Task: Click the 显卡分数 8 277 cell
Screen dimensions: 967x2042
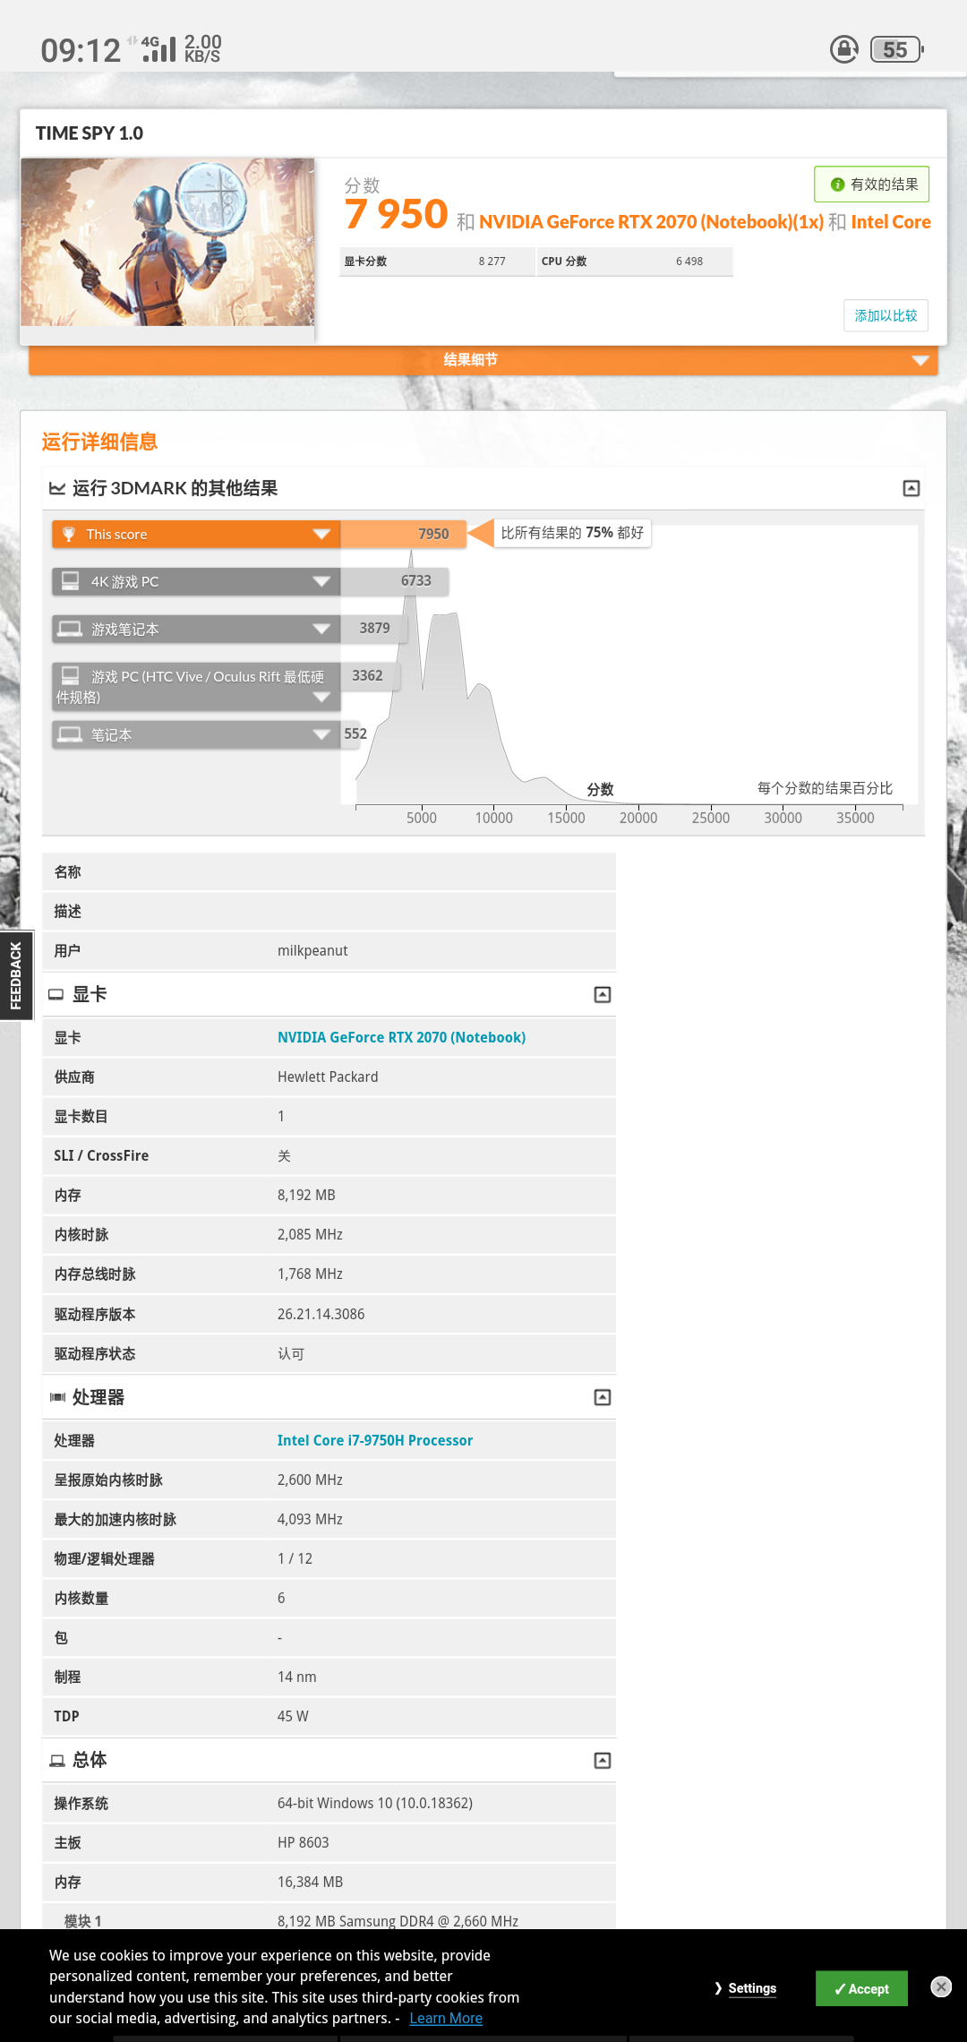Action: pyautogui.click(x=437, y=262)
